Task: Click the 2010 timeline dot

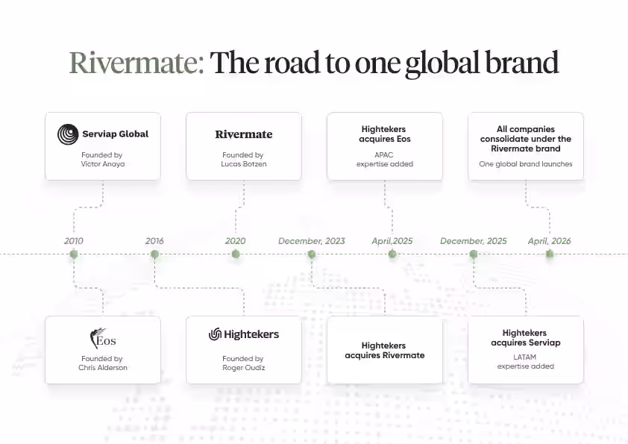Action: 73,254
